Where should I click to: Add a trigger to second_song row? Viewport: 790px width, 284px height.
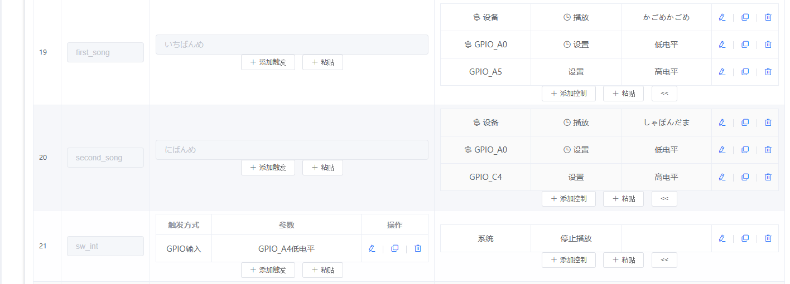tap(268, 168)
